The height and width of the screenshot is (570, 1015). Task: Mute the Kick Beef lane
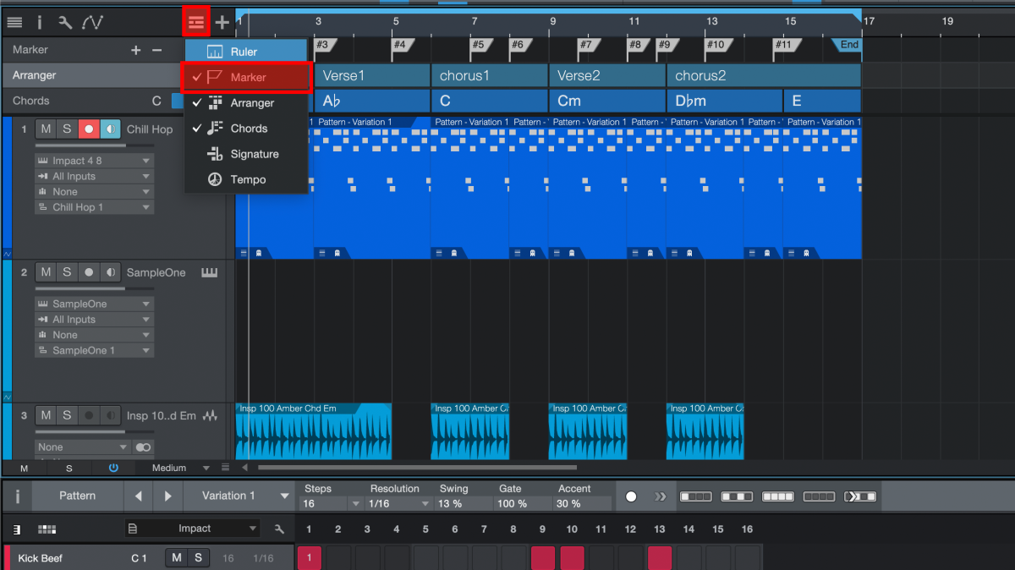point(177,558)
